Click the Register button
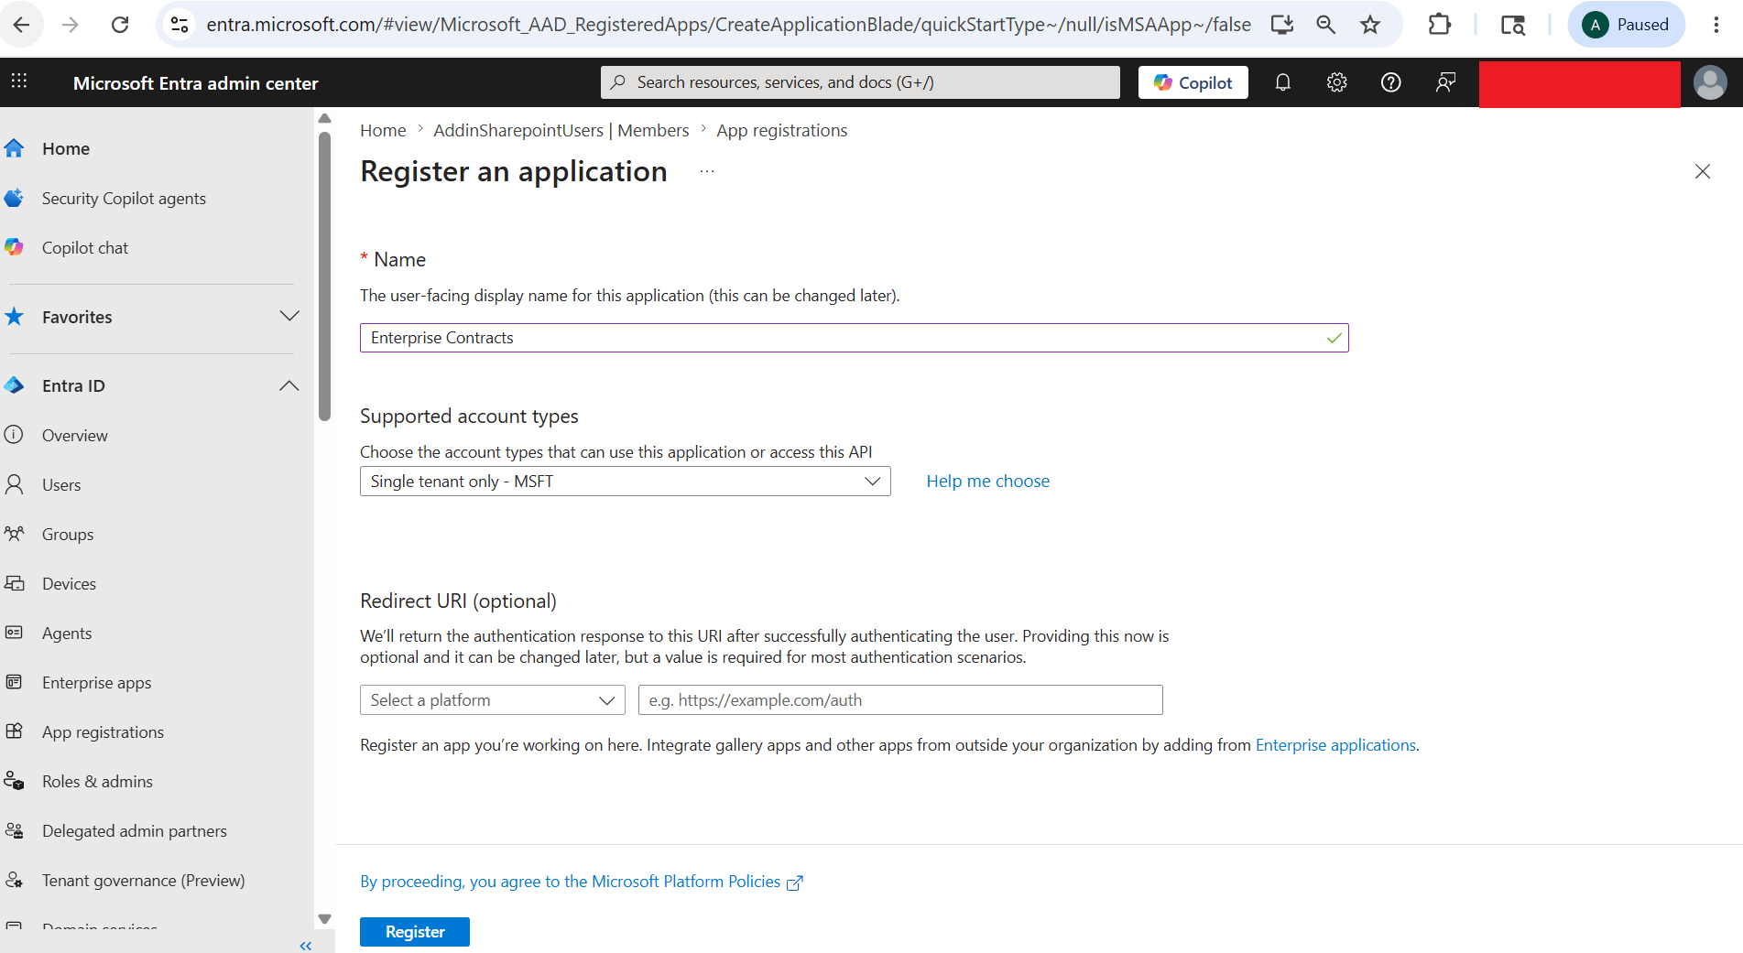Viewport: 1743px width, 953px height. tap(415, 932)
